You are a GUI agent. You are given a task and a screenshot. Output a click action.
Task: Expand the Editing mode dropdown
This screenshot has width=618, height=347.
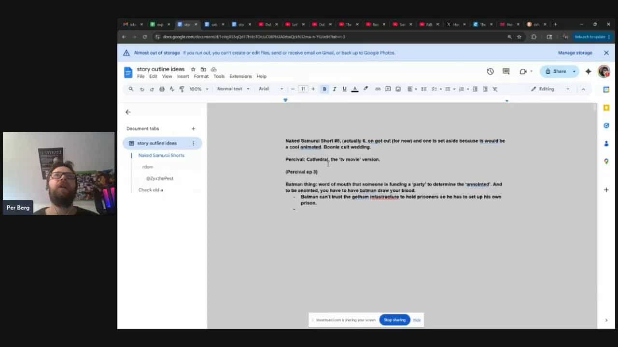(x=550, y=89)
